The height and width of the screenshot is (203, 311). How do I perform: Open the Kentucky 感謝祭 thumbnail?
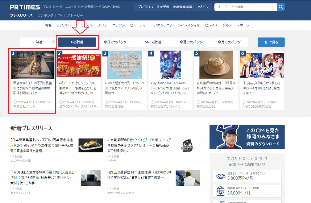point(79,65)
